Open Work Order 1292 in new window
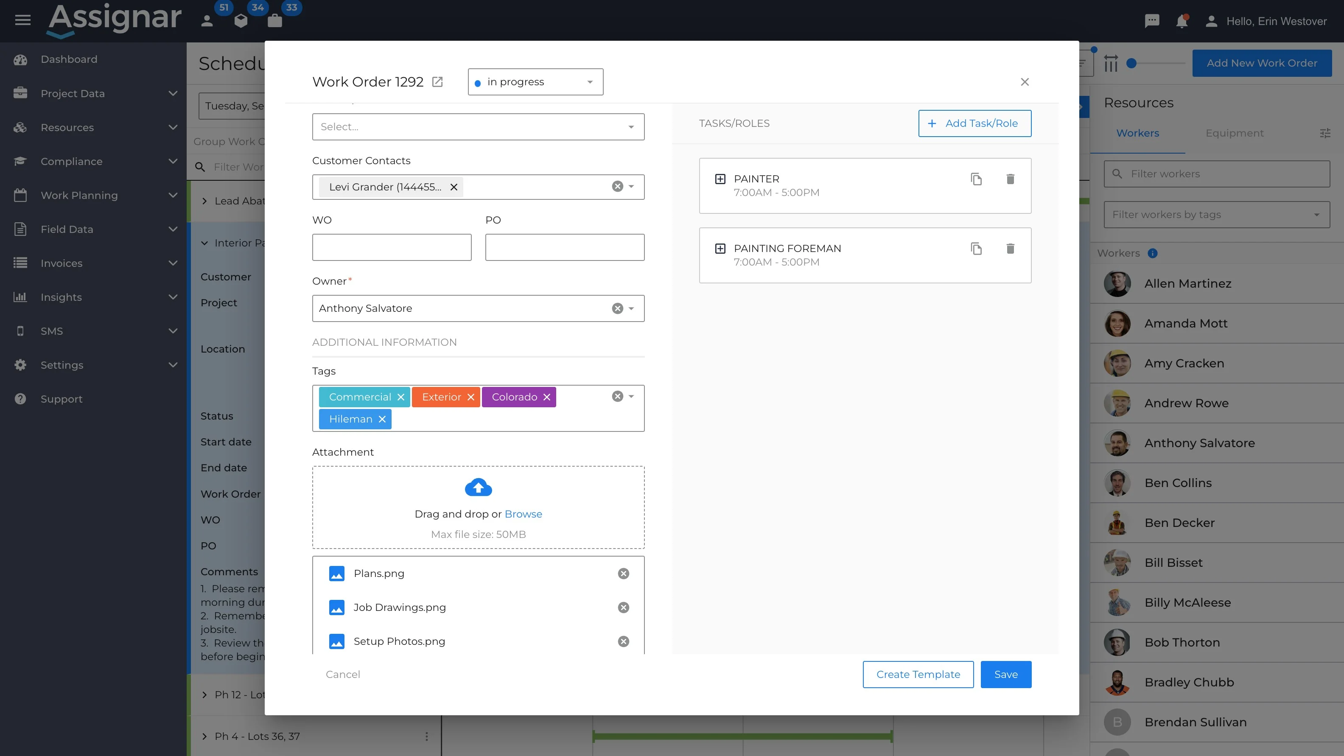Image resolution: width=1344 pixels, height=756 pixels. point(437,82)
